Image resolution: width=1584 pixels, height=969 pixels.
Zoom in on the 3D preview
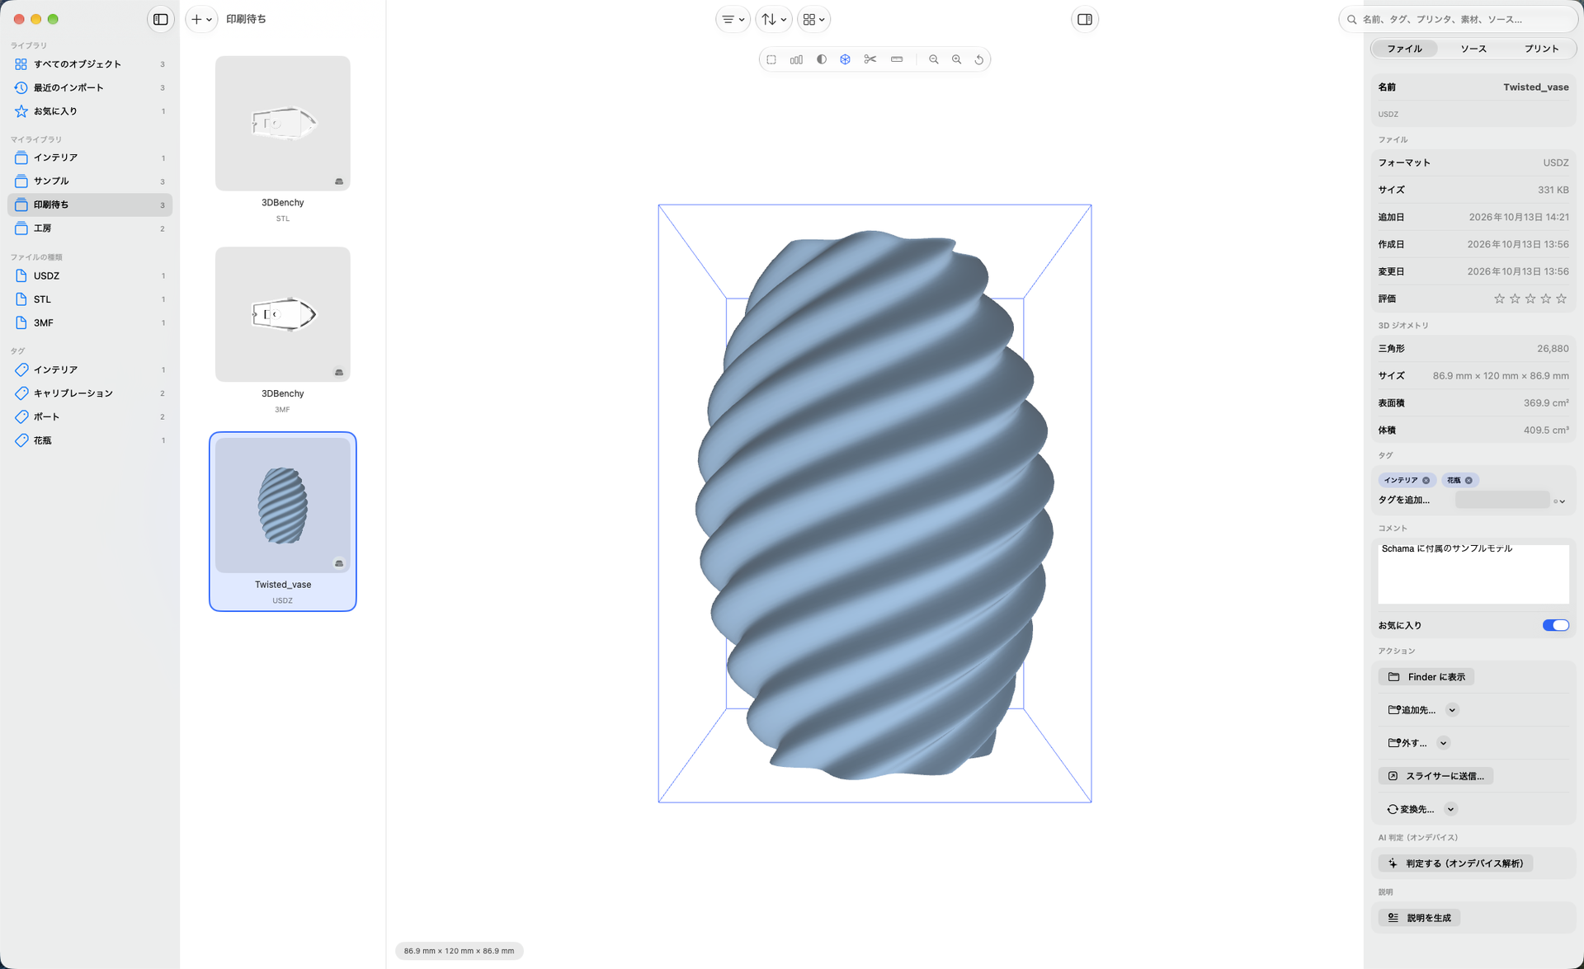pos(957,59)
